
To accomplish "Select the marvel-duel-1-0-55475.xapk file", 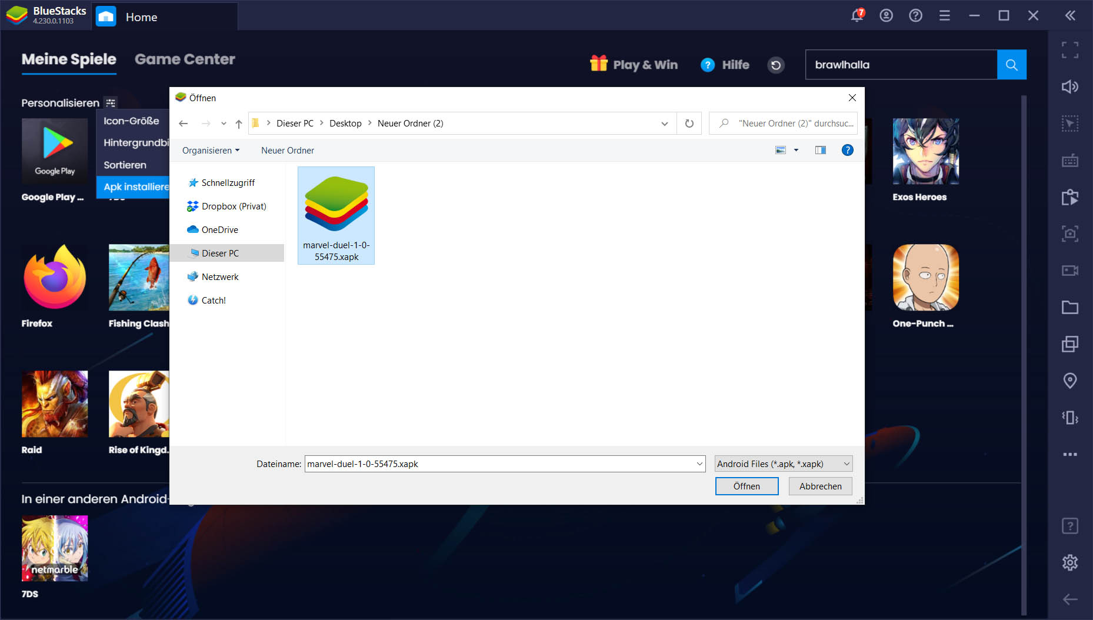I will (x=336, y=215).
